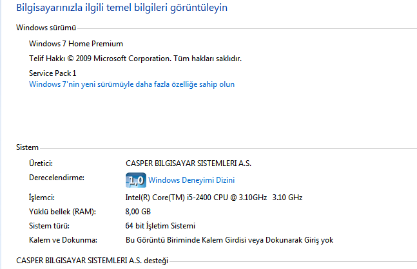Click the 'Service Pack 1' text

[53, 73]
